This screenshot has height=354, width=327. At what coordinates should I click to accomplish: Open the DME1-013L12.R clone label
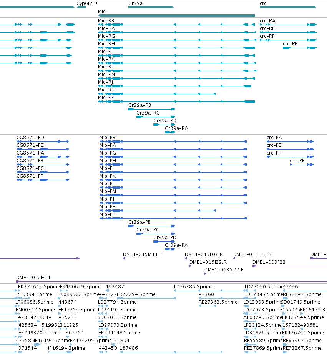[252, 254]
